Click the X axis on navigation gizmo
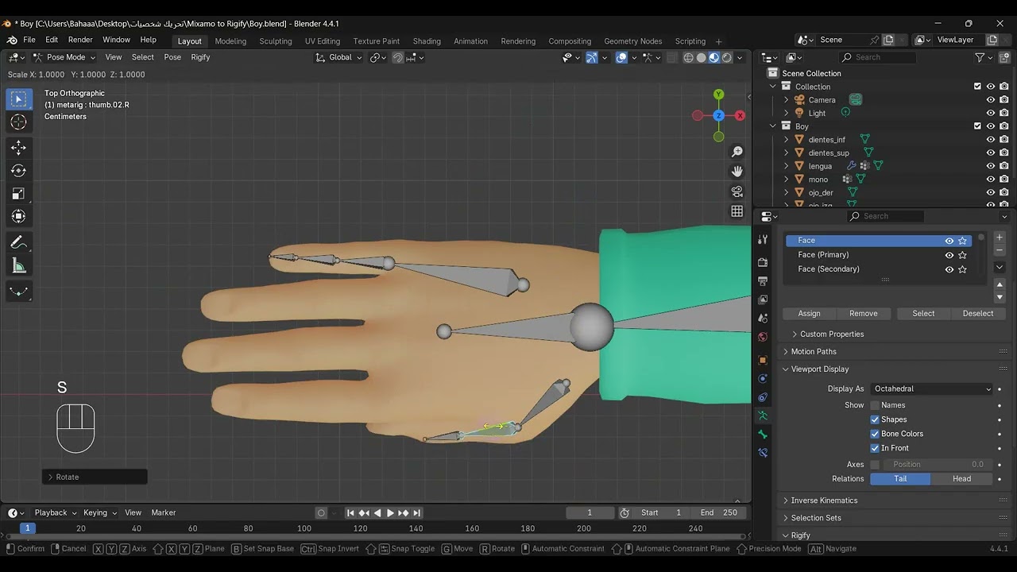The width and height of the screenshot is (1017, 572). click(740, 115)
